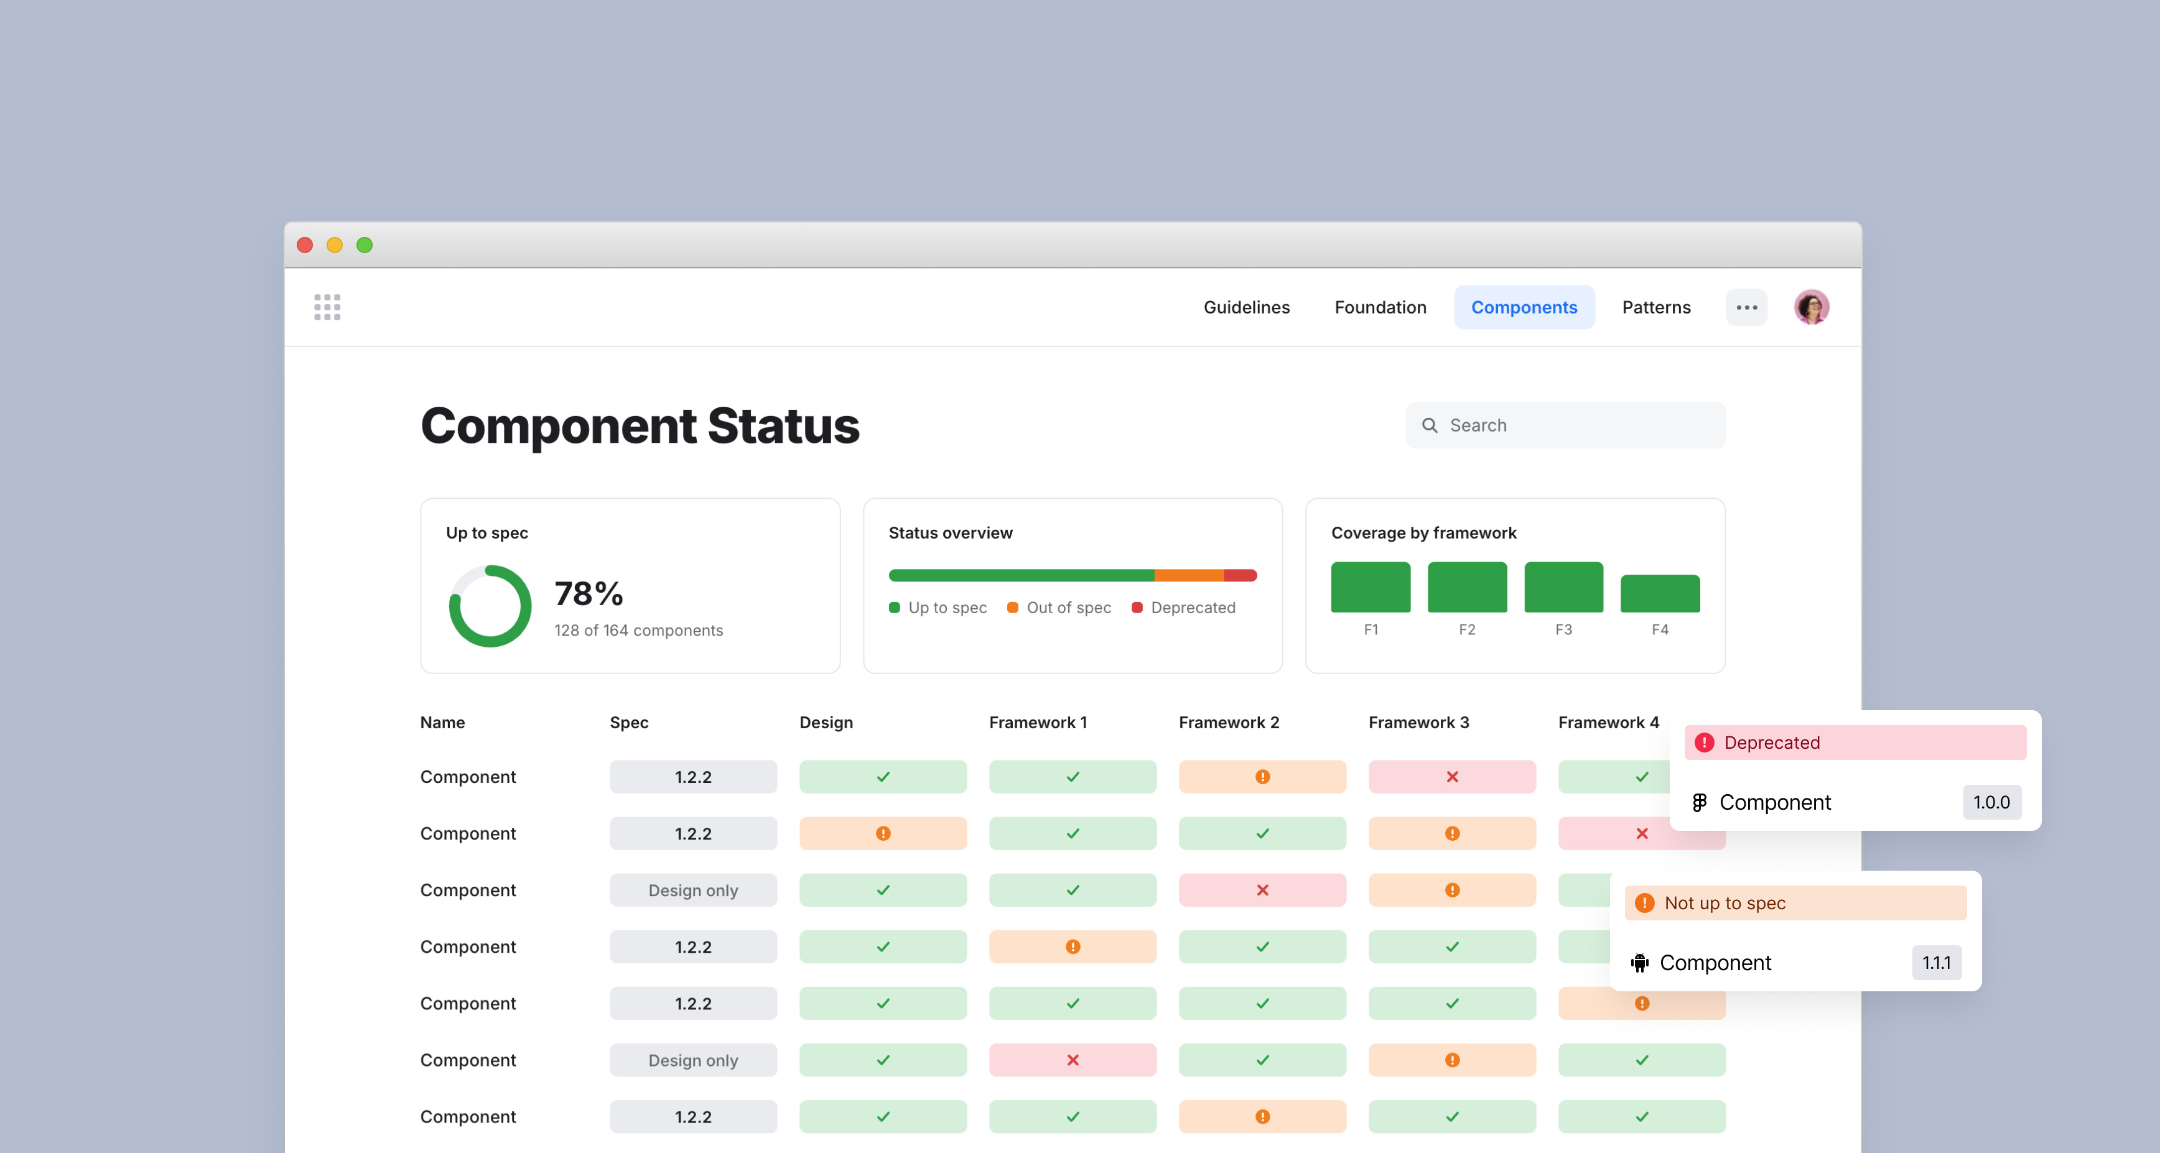Select the red X cell in Framework 2 column
This screenshot has width=2160, height=1153.
tap(1262, 890)
